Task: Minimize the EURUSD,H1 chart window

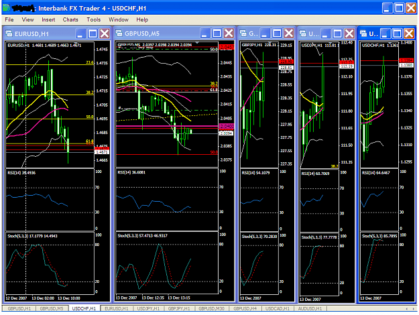Action: coord(80,34)
